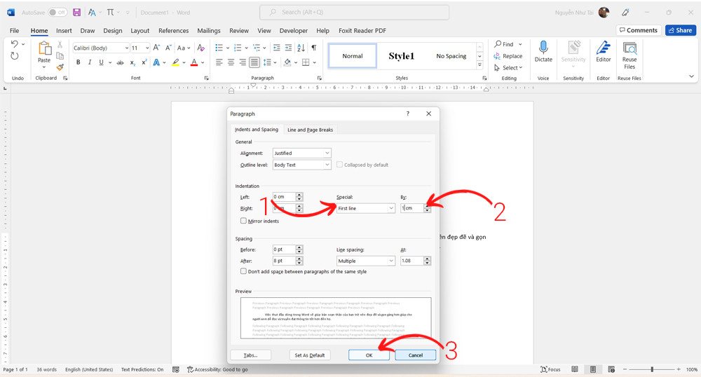Click the Bullets list icon
Viewport: 701px width, 377px height.
click(x=219, y=48)
